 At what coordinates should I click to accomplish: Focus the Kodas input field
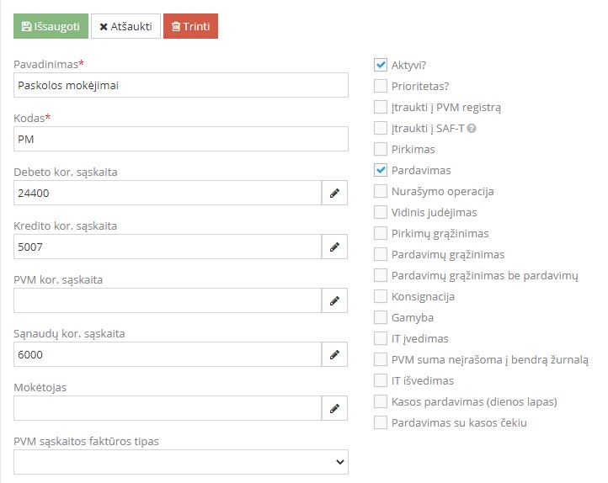181,139
